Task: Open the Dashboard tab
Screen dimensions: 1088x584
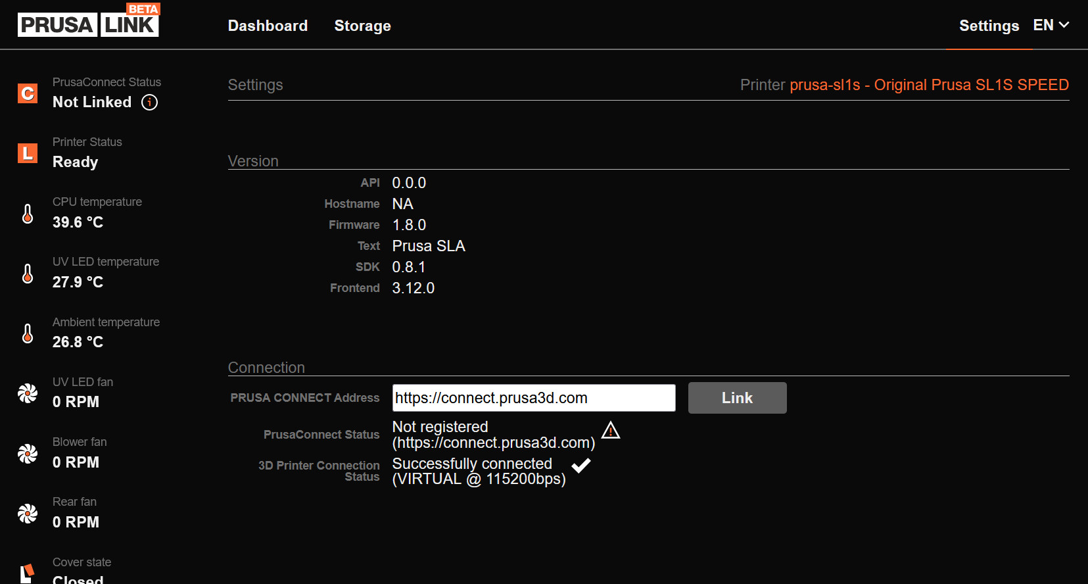Action: 268,26
